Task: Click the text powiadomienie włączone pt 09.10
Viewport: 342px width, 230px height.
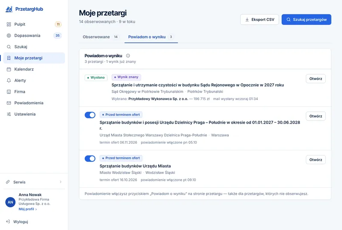Action: coord(168,180)
